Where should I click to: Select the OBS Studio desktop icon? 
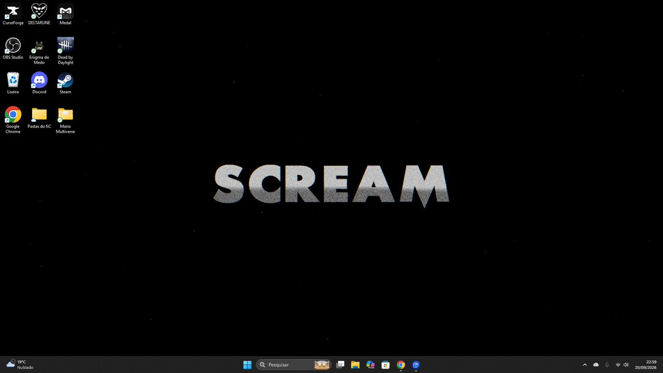13,49
